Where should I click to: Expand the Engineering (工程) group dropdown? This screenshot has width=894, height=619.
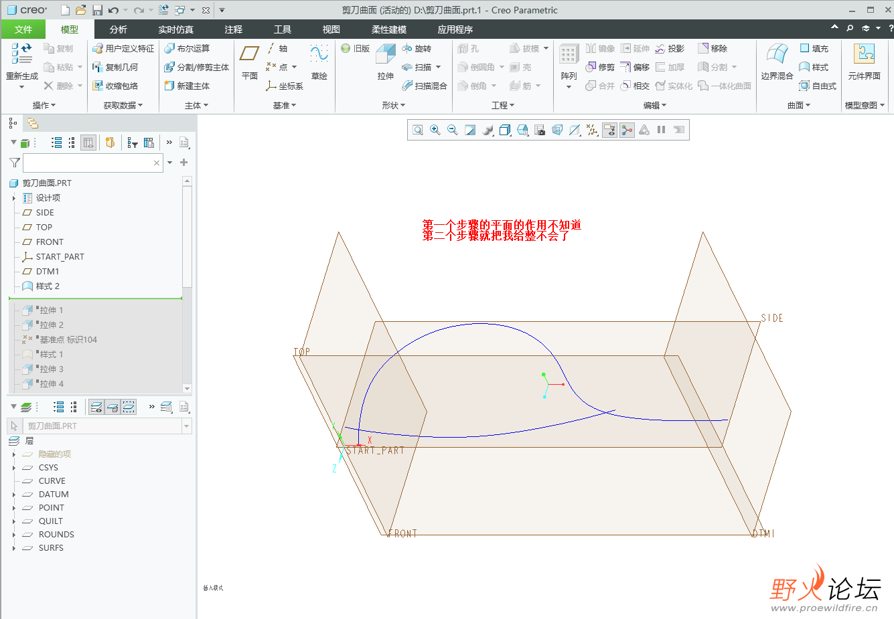coord(503,105)
